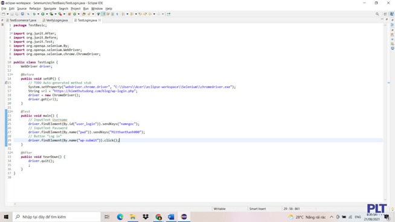Click the horizontal scrollbar left arrow
Image resolution: width=395 pixels, height=222 pixels.
(x=15, y=204)
